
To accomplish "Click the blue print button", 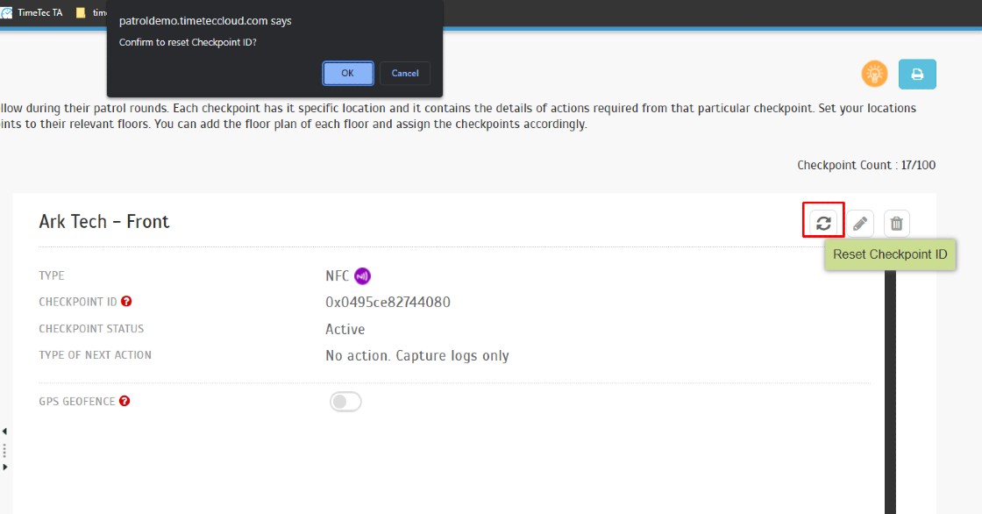I will (x=917, y=75).
